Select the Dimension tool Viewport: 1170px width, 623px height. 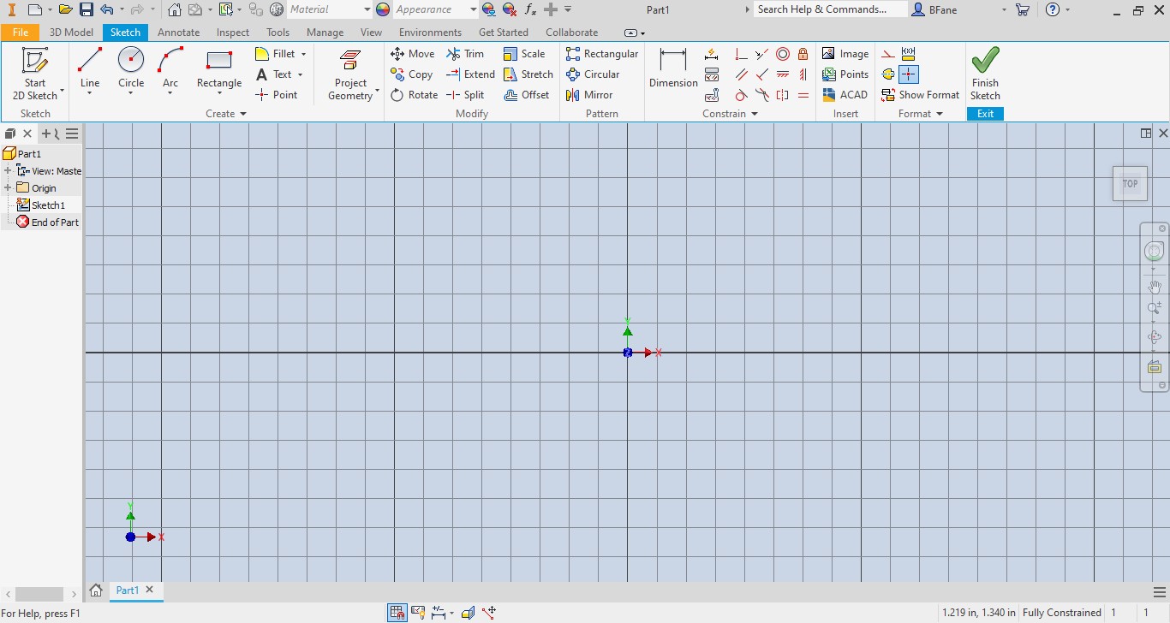click(672, 68)
